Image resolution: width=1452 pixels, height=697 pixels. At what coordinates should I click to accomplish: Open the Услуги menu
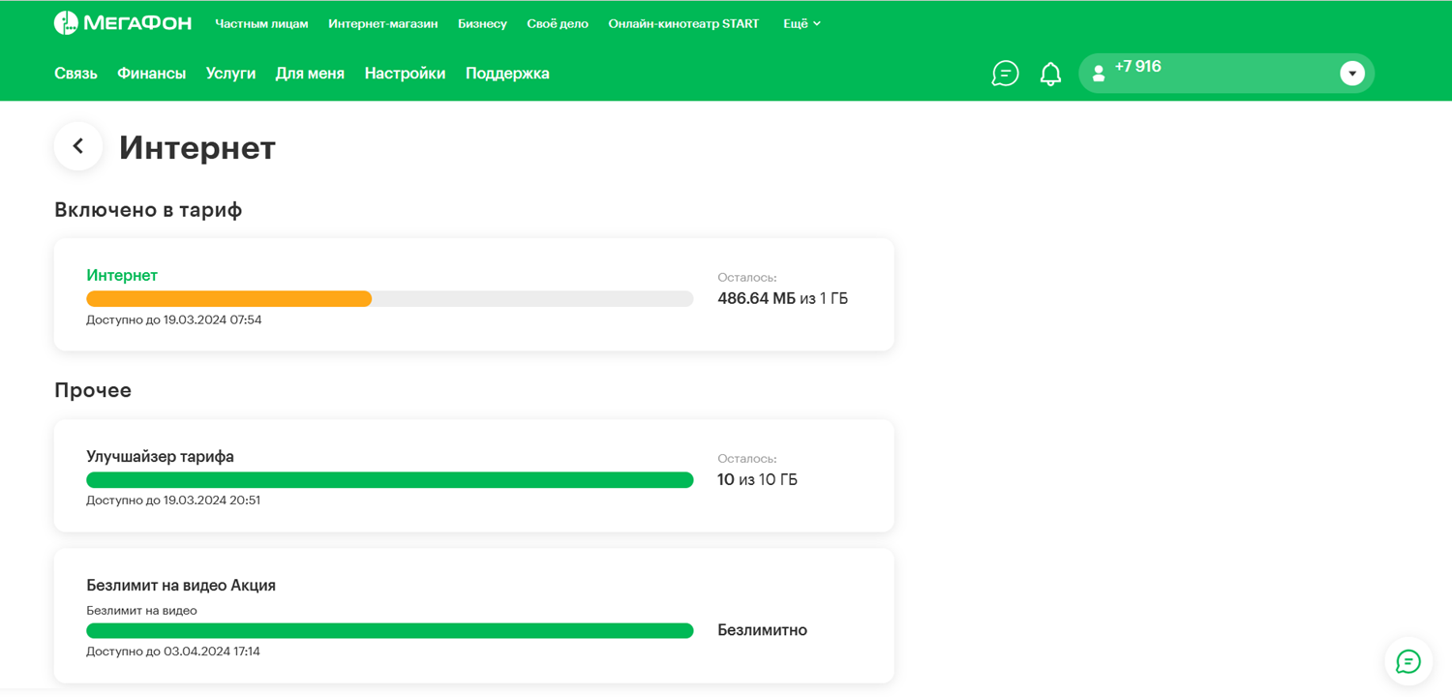(x=230, y=74)
